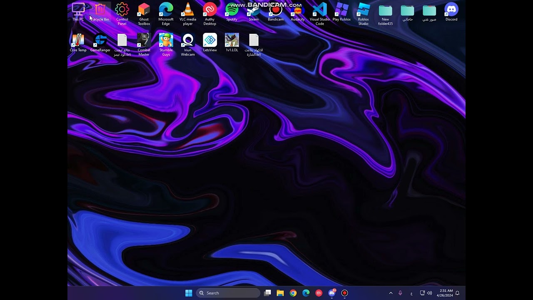Select the Play Roblox shortcut
533x300 pixels.
click(x=341, y=12)
